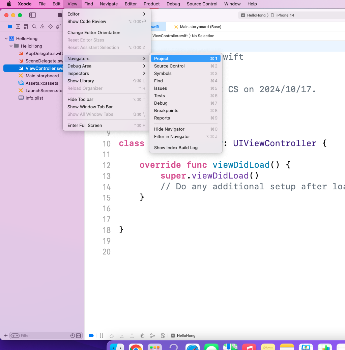The width and height of the screenshot is (345, 350).
Task: Open the Debug Area submenu
Action: click(x=107, y=66)
